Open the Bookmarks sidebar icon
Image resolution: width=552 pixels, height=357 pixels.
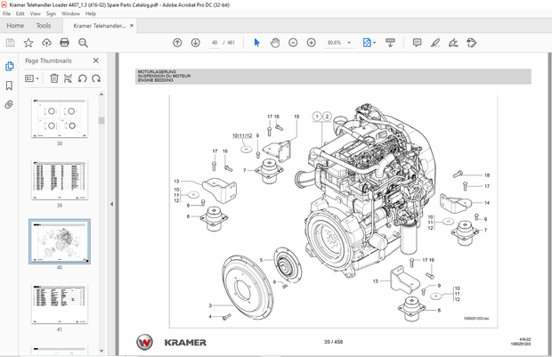point(9,85)
